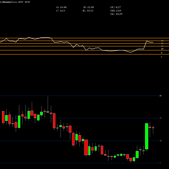The height and width of the screenshot is (169, 169).
Task: Click the indicator axis label 9
Action: [x=162, y=53]
